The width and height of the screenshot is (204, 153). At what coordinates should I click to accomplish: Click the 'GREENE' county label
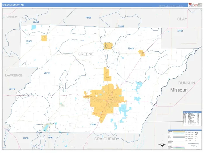[x=86, y=54]
